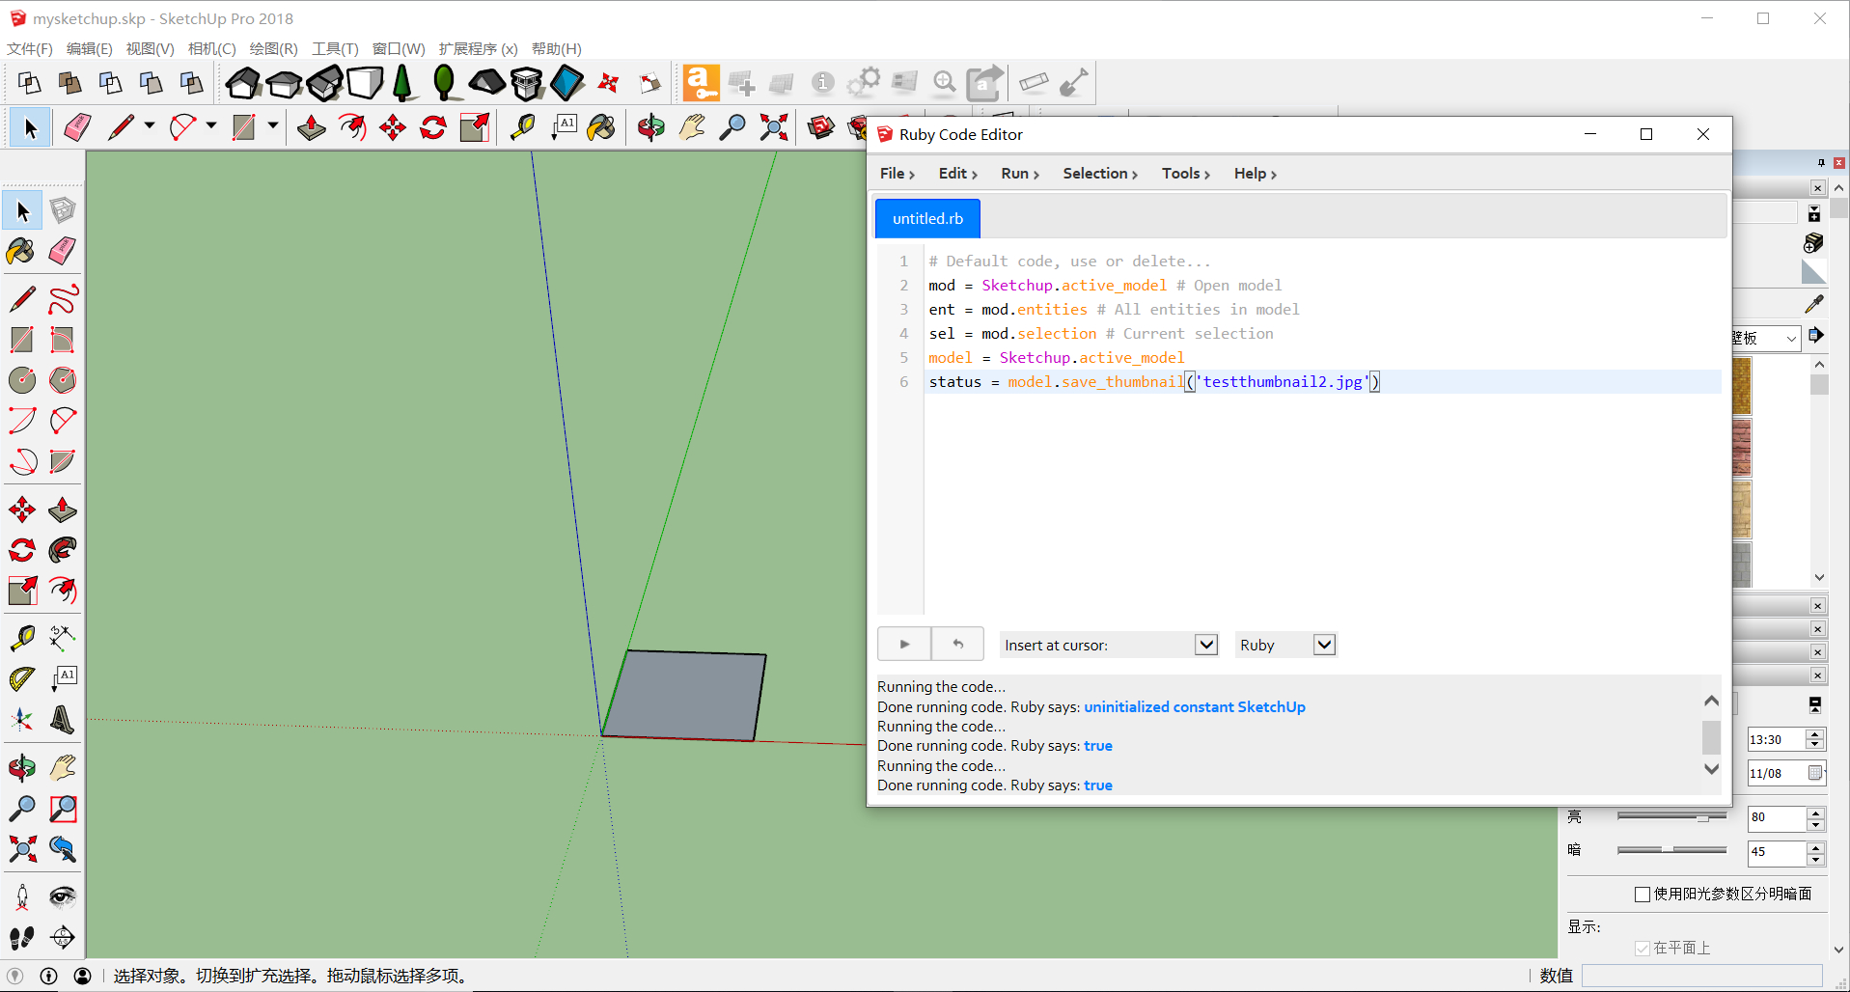Increase the light value 80 stepper
The image size is (1850, 992).
1815,813
